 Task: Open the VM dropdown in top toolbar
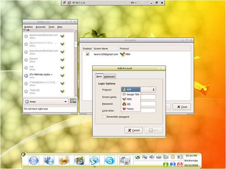133,3
